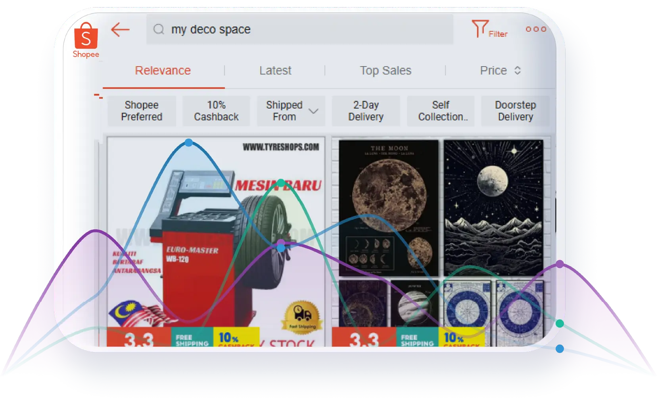The width and height of the screenshot is (658, 404).
Task: Click the Price sort arrows icon
Action: point(517,71)
